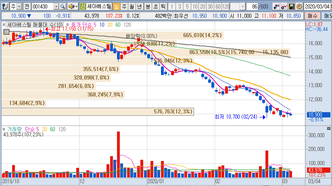
Task: Open chart settings gear icon
Action: click(x=299, y=7)
